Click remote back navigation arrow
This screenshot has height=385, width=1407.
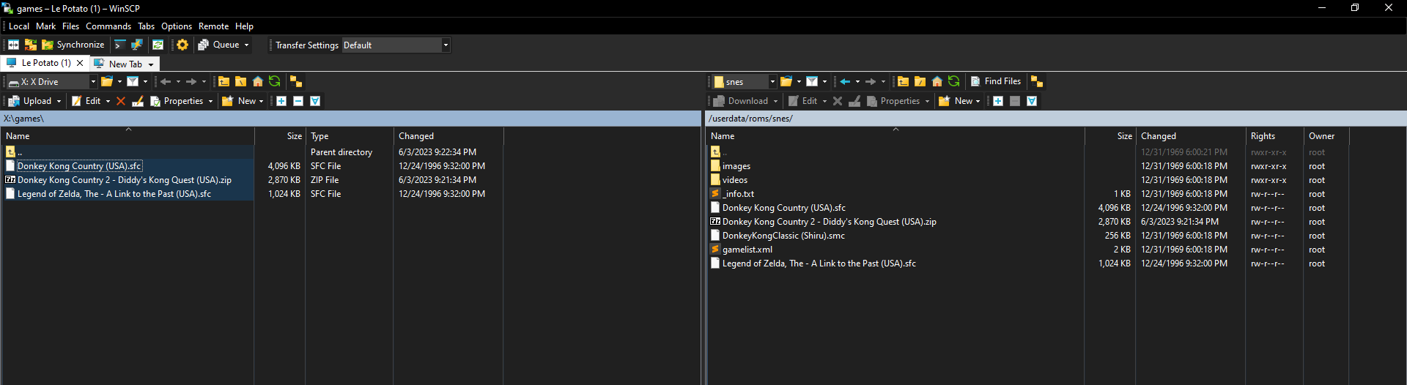[845, 81]
